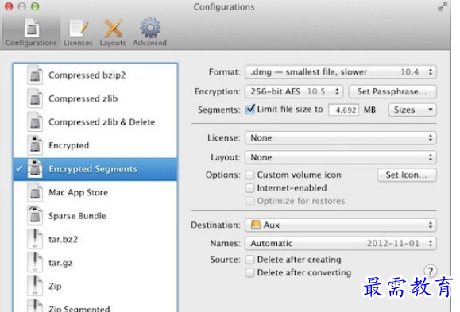Open help with the question mark button
The image size is (460, 312).
point(431,271)
